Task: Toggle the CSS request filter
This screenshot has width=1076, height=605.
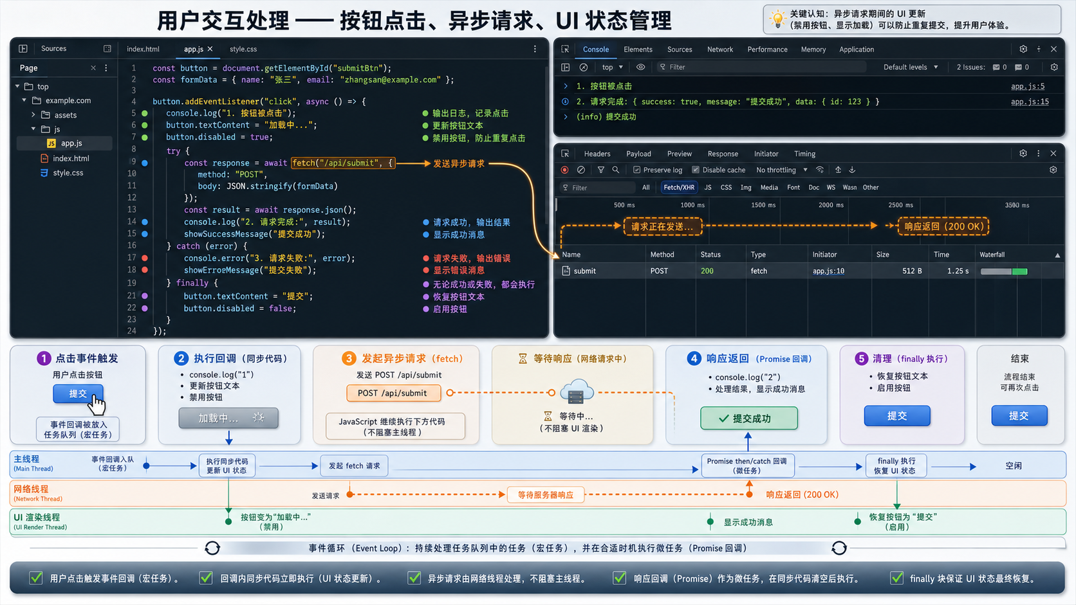Action: point(726,188)
